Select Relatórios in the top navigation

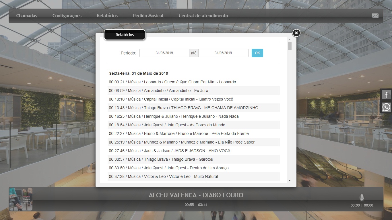tap(107, 16)
